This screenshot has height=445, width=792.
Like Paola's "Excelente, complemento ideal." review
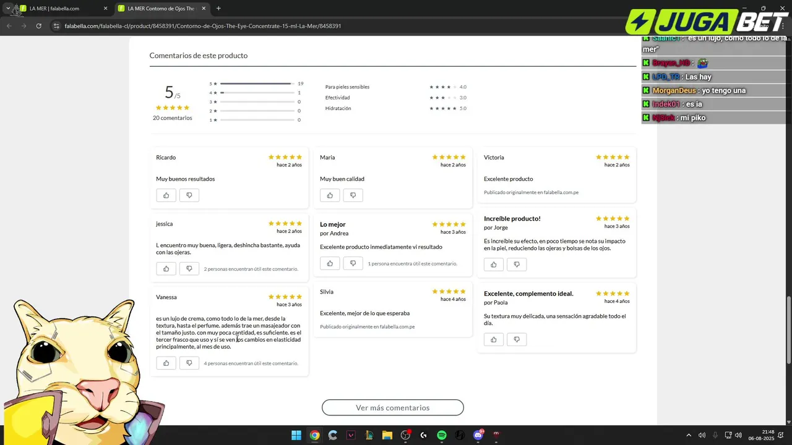[494, 339]
